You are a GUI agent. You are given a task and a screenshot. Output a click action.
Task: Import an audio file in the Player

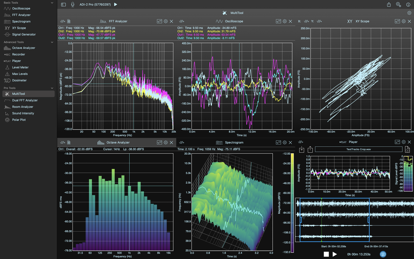coord(302,150)
